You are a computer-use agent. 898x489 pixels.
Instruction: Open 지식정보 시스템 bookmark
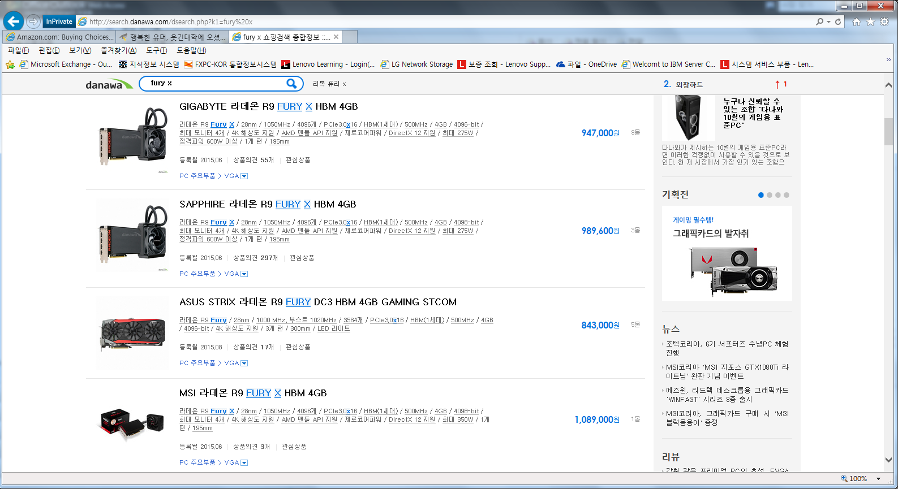(149, 64)
